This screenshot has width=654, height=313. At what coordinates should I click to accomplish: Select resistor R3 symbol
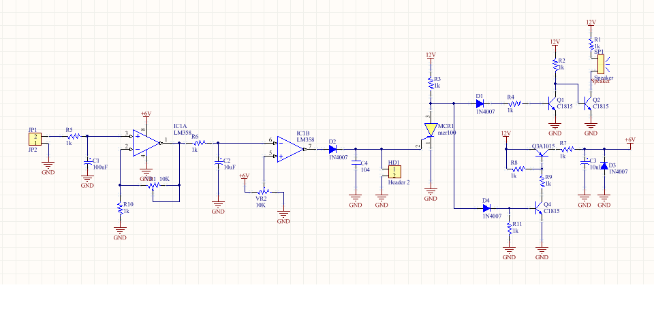431,82
